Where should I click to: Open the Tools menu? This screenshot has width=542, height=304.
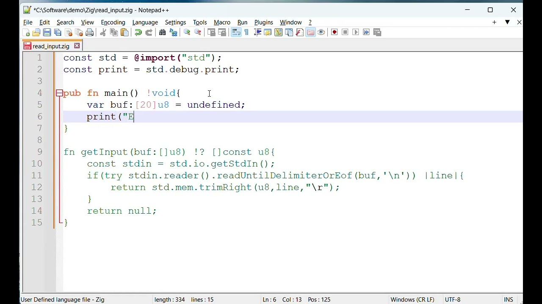pos(200,22)
